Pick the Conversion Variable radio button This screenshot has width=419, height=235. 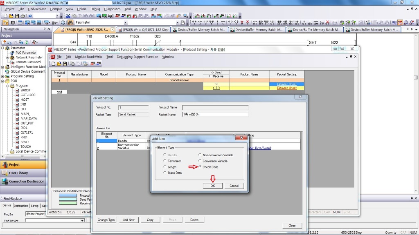click(200, 161)
